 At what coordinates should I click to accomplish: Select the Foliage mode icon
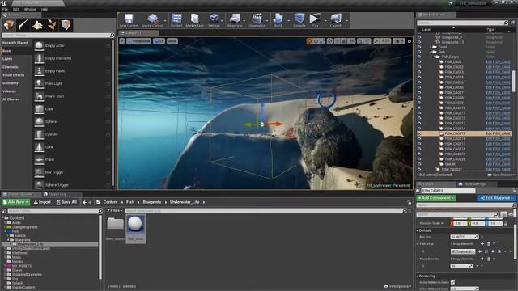click(x=52, y=25)
